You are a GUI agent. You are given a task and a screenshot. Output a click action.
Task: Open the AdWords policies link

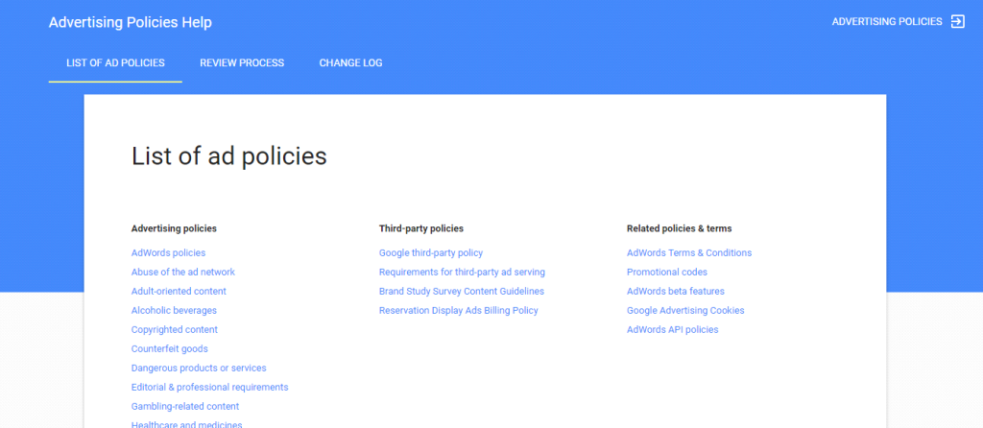(168, 253)
